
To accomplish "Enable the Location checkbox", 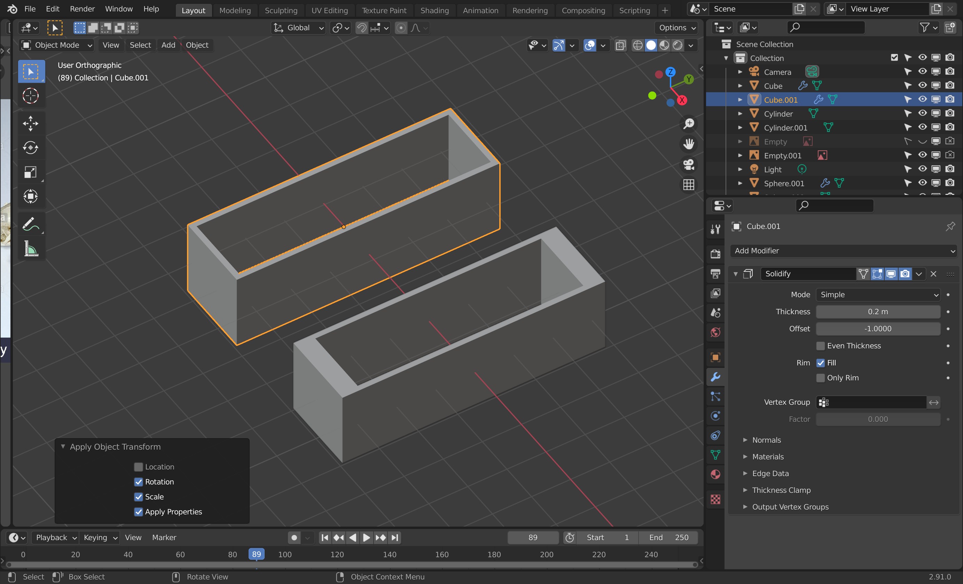I will point(138,467).
